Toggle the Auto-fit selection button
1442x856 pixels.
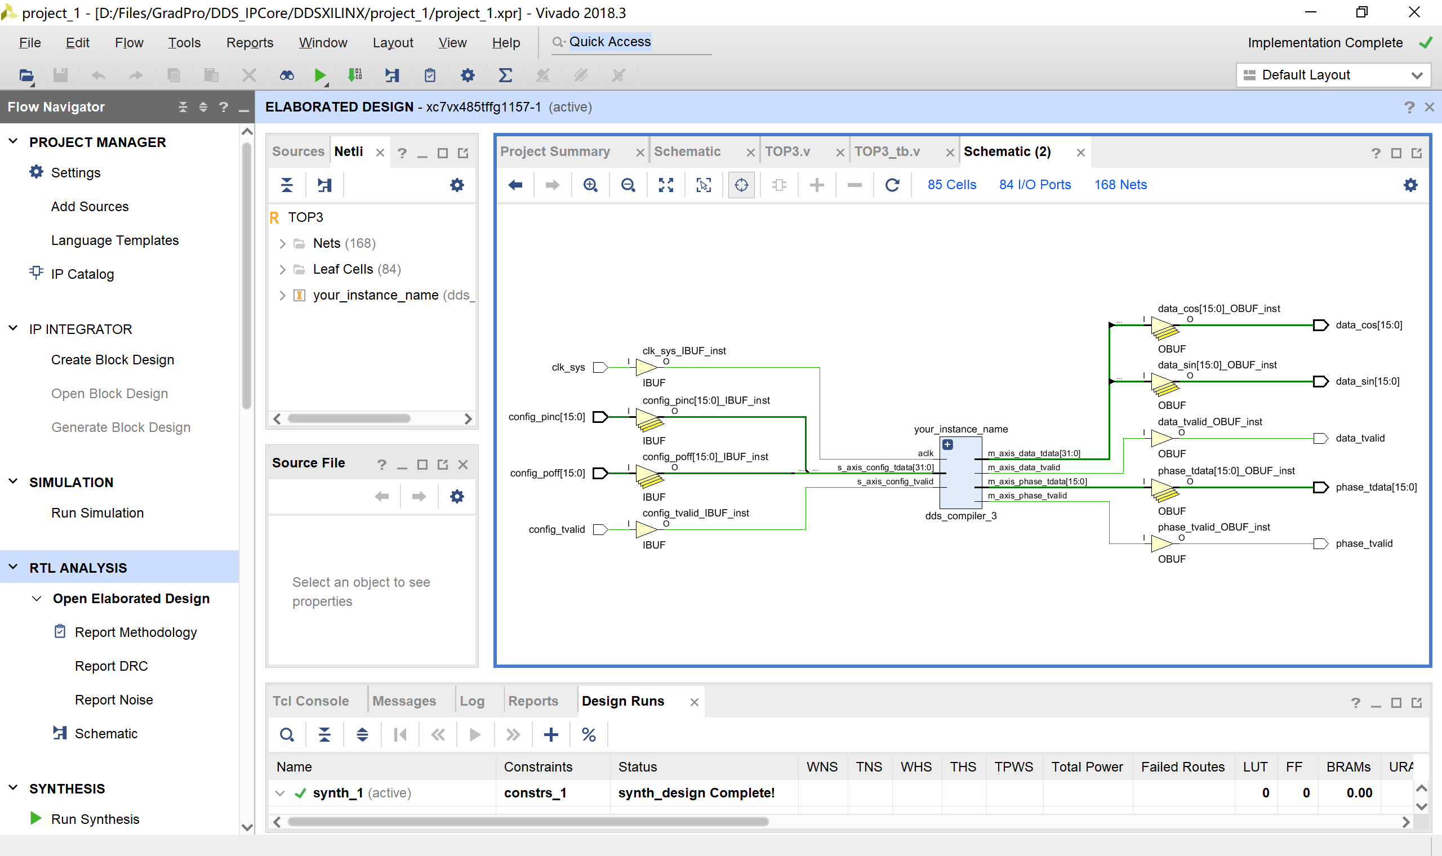(741, 185)
